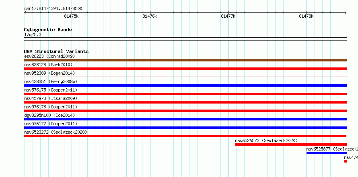The width and height of the screenshot is (358, 177).
Task: Click nsv6523272 (Sedlazeck2020) variant label
Action: pos(56,132)
